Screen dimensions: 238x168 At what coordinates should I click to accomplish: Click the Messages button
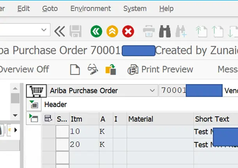(x=228, y=69)
